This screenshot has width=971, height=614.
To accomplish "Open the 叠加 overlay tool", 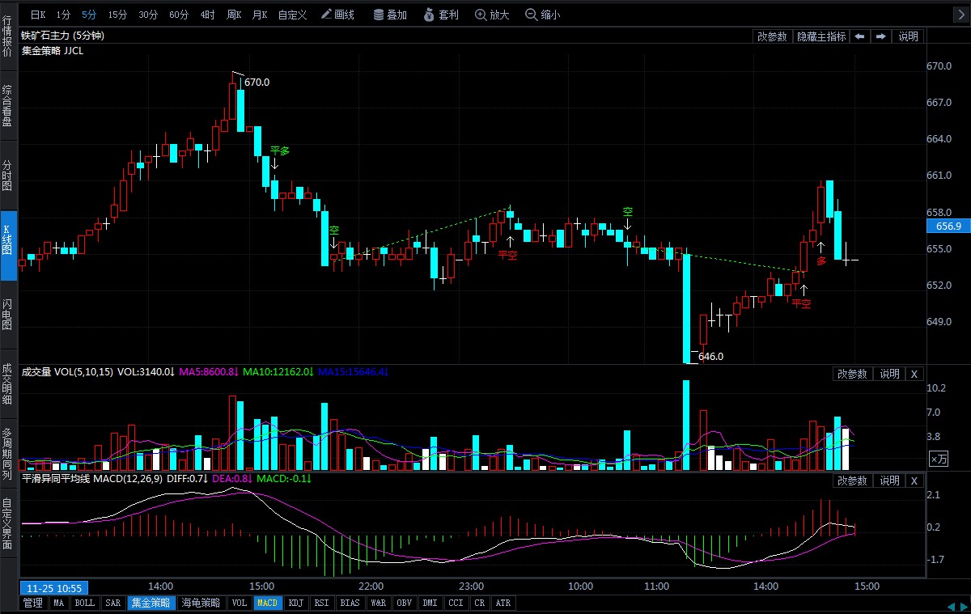I will point(389,15).
